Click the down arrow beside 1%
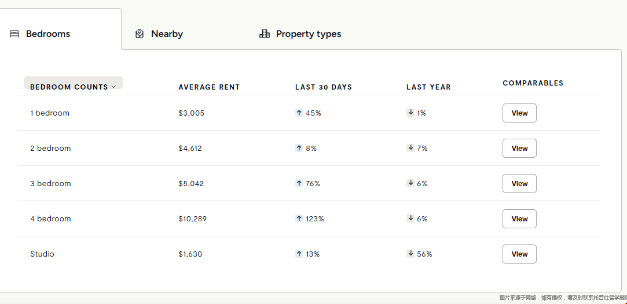This screenshot has width=627, height=304. coord(410,113)
